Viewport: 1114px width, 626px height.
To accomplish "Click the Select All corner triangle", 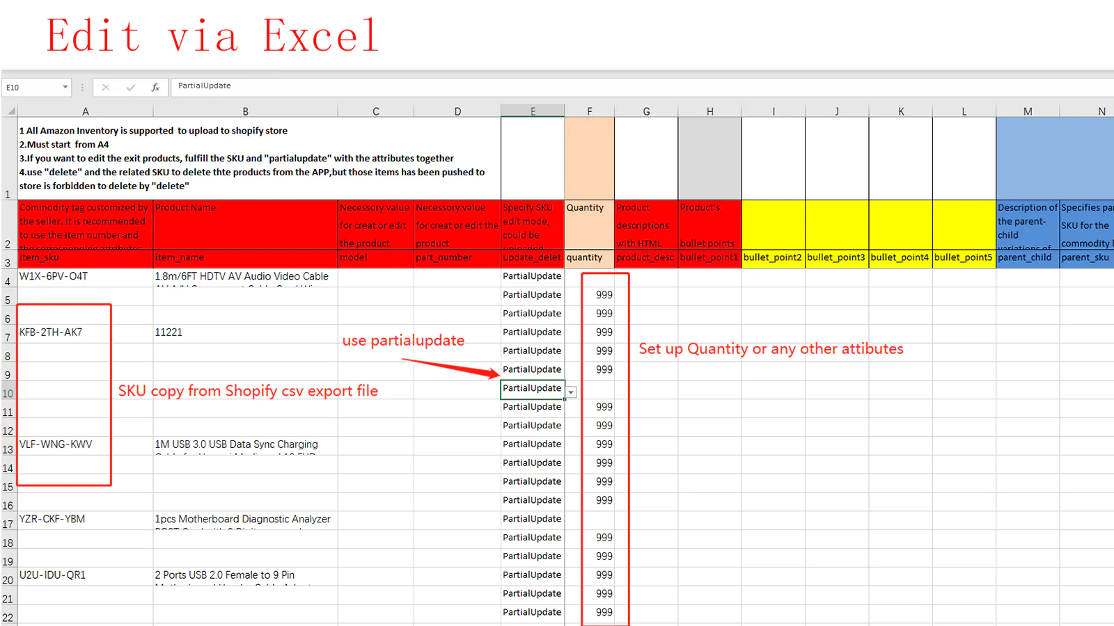I will click(x=10, y=111).
